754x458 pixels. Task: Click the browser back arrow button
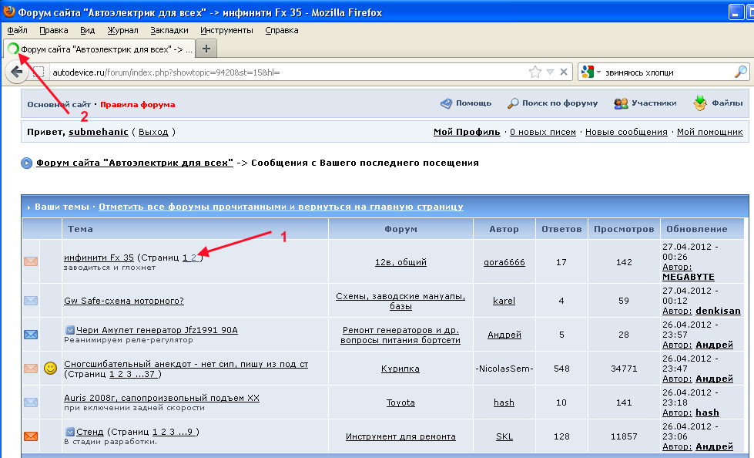pos(17,72)
